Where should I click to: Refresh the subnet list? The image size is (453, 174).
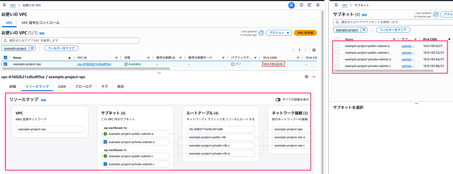point(436,14)
